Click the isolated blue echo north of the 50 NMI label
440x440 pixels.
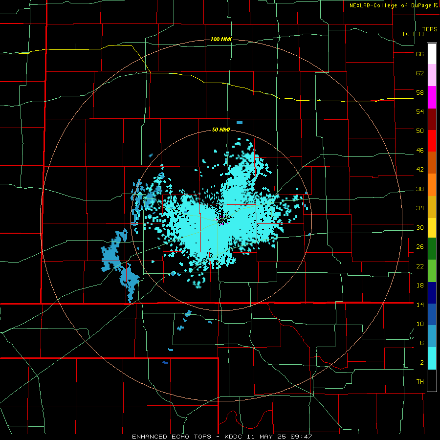[x=240, y=123]
